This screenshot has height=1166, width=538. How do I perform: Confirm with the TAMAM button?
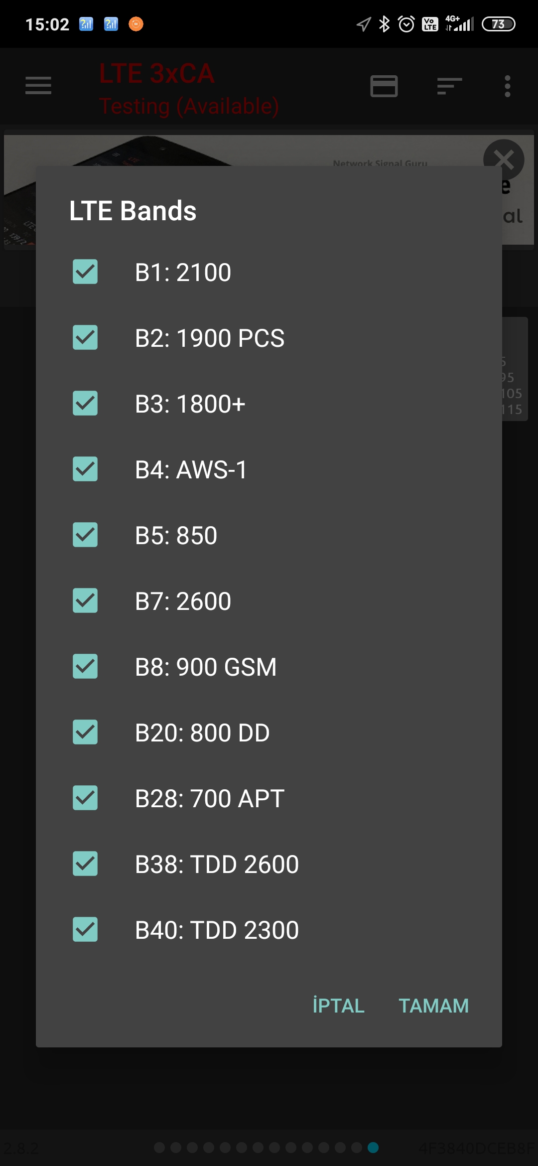434,1006
